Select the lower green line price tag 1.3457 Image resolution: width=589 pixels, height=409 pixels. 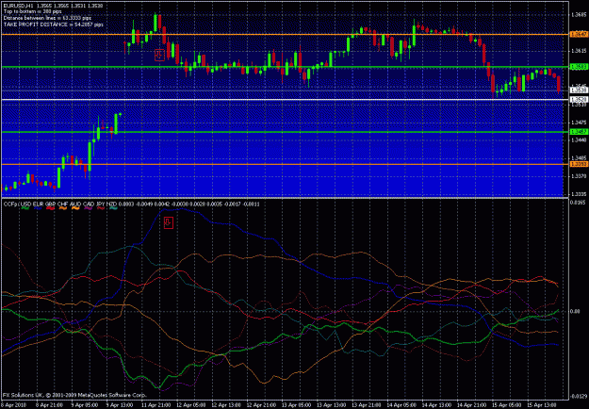[x=579, y=132]
